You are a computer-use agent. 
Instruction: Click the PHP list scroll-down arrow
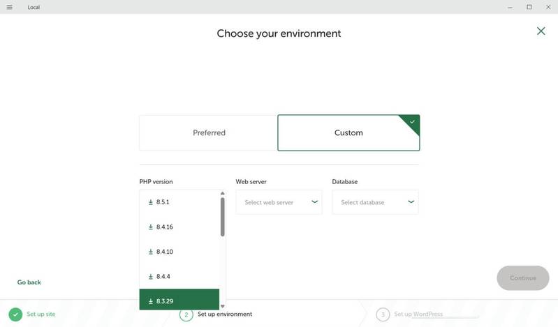[x=222, y=306]
